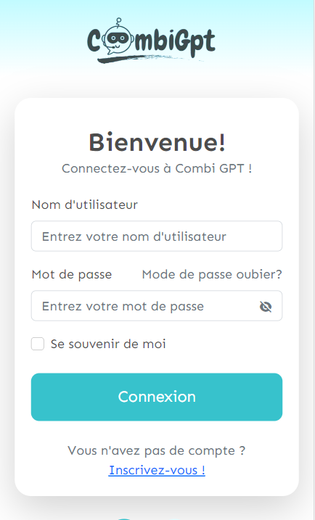Click the letter "C" of the CombiGpt logo
315x520 pixels.
[94, 41]
